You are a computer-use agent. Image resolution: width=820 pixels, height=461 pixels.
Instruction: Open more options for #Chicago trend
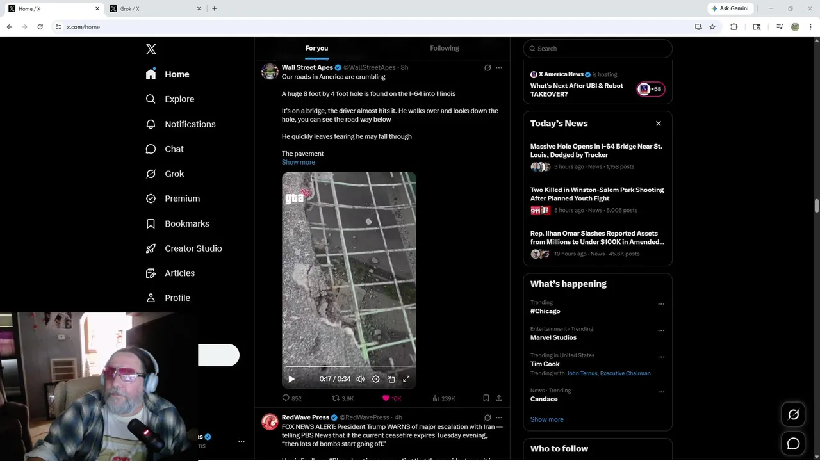661,304
